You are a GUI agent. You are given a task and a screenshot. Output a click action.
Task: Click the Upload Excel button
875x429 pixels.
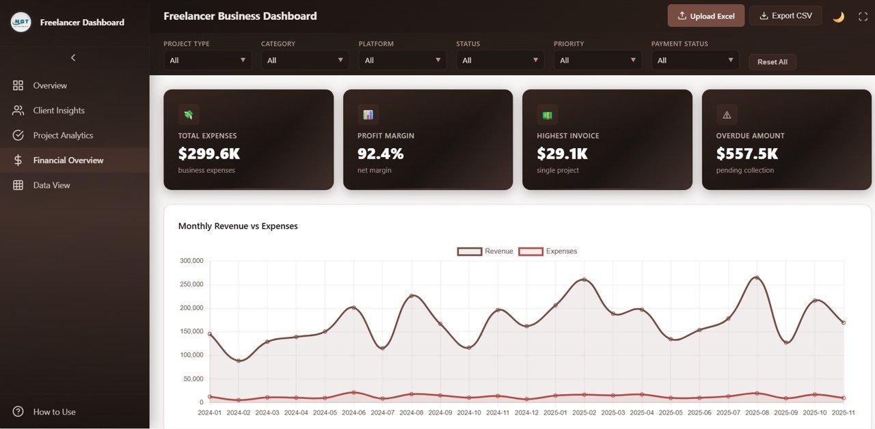tap(705, 15)
